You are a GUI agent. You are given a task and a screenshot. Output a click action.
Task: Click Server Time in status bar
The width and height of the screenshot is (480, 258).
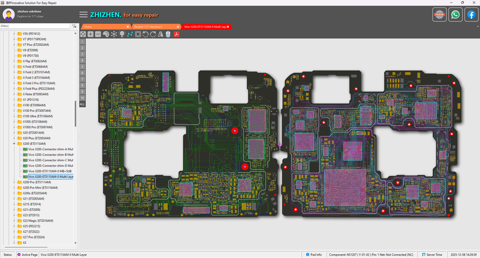pos(432,255)
